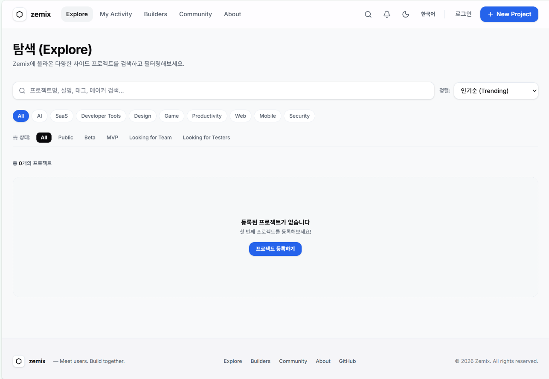Click the New Project button
This screenshot has width=549, height=379.
(509, 14)
